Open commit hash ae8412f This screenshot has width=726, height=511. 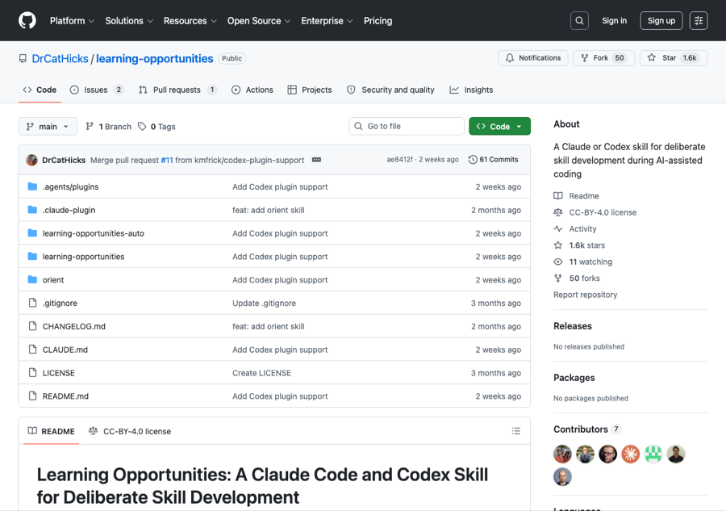399,159
